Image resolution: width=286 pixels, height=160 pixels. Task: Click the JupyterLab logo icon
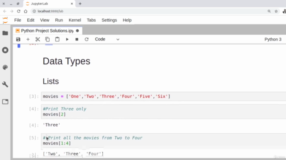[5, 20]
